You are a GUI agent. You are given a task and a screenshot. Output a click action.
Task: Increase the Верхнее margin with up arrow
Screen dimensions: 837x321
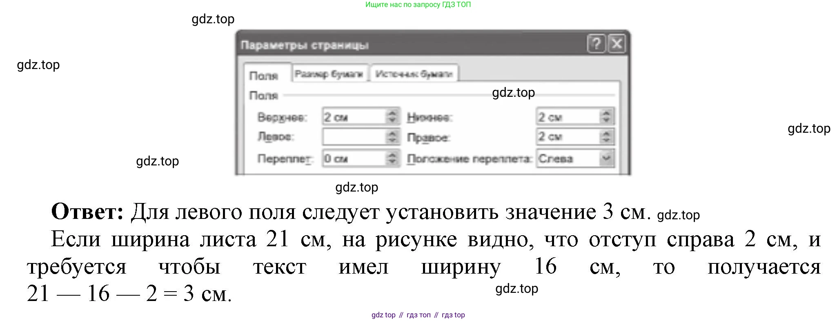(x=392, y=113)
